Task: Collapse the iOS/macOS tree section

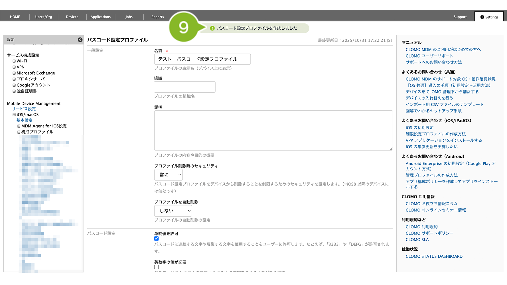Action: coord(14,115)
